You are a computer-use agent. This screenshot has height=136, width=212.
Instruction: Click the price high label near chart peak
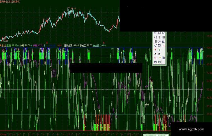pos(73,8)
